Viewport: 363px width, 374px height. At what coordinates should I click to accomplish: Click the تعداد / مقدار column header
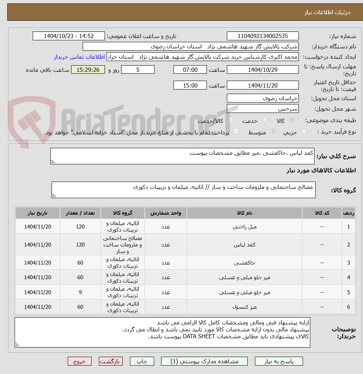[x=80, y=213]
